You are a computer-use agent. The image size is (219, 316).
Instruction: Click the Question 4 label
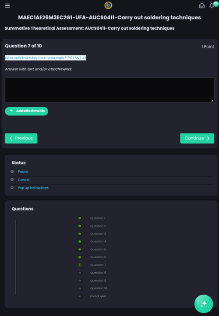point(98,242)
